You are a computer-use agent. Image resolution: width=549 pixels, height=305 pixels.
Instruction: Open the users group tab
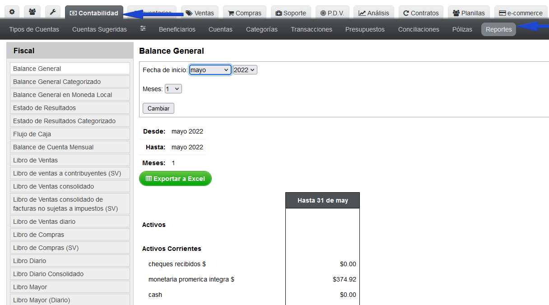click(x=32, y=13)
